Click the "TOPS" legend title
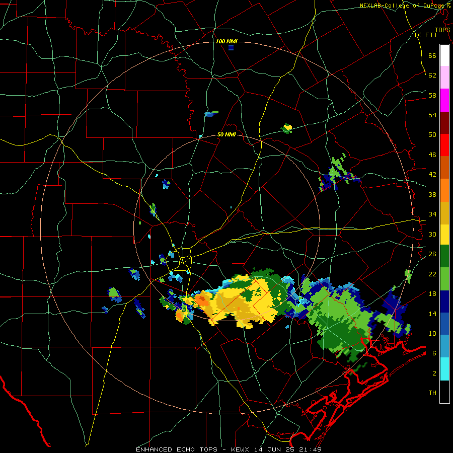453x453 pixels. [x=442, y=30]
